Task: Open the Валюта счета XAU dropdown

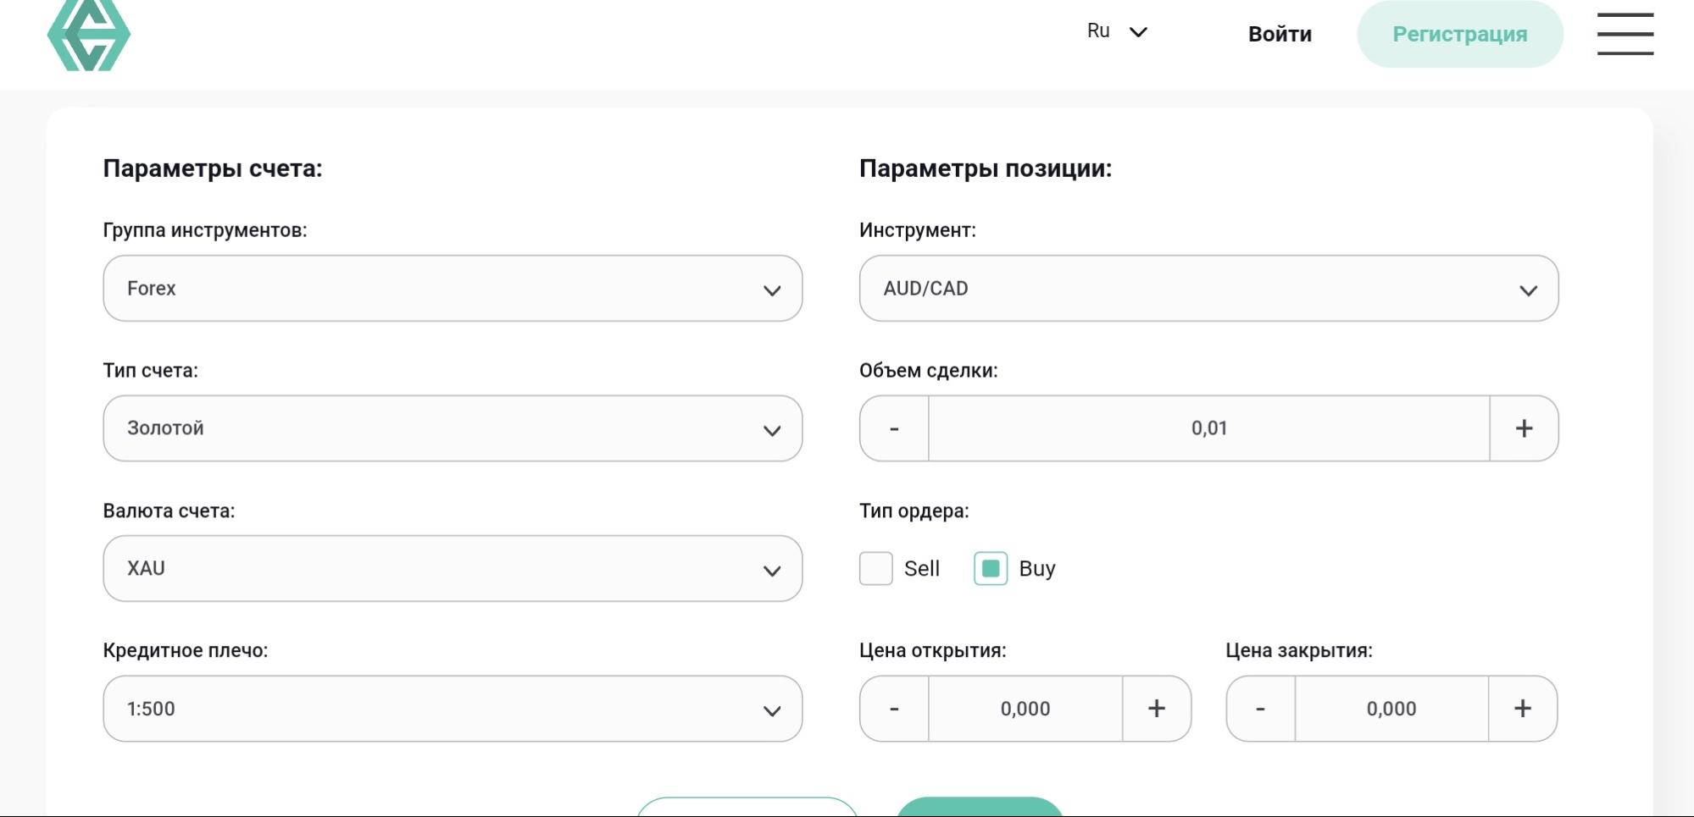Action: tap(453, 569)
